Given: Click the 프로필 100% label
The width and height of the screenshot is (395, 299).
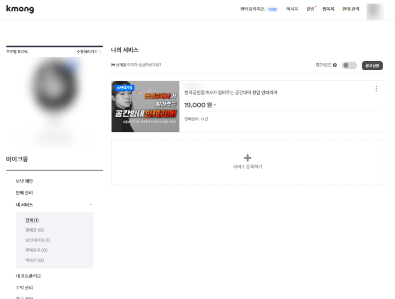Looking at the screenshot, I should [17, 52].
